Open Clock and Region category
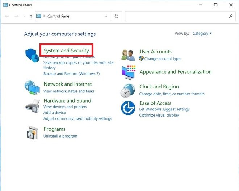239x191 pixels. 159,87
